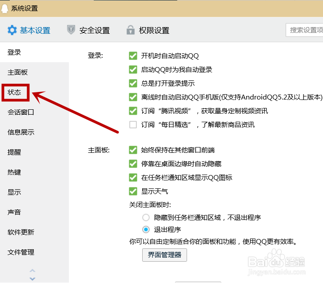323x283 pixels.
Task: Select 登录 in the sidebar
Action: tap(14, 52)
